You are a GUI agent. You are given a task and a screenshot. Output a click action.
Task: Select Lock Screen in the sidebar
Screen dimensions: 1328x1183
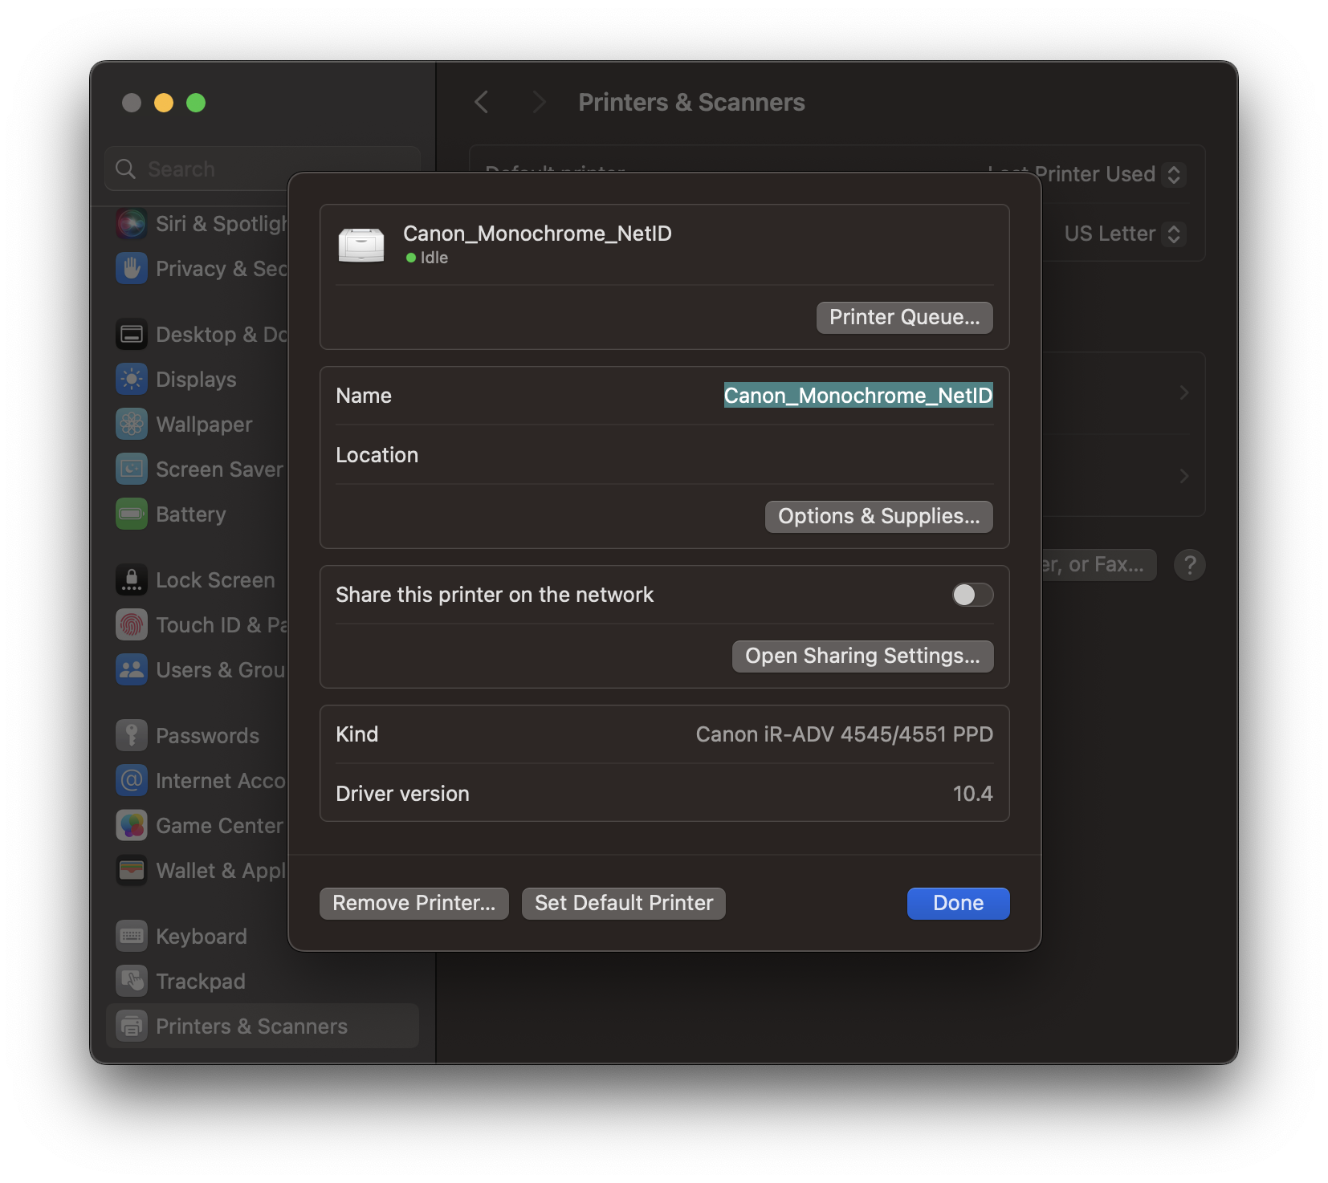(x=215, y=579)
